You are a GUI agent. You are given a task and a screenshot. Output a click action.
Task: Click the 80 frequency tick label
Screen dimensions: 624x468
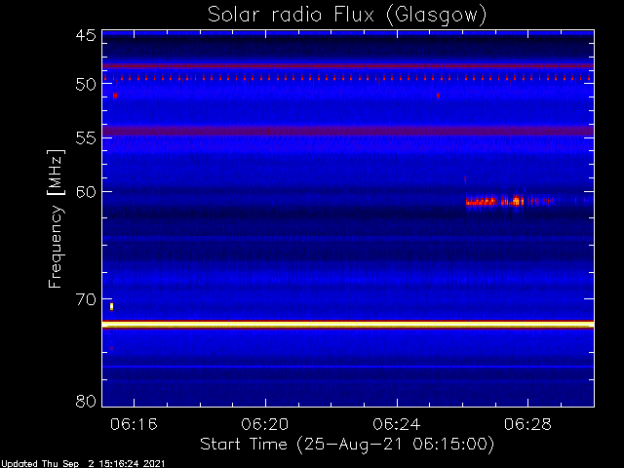86,401
